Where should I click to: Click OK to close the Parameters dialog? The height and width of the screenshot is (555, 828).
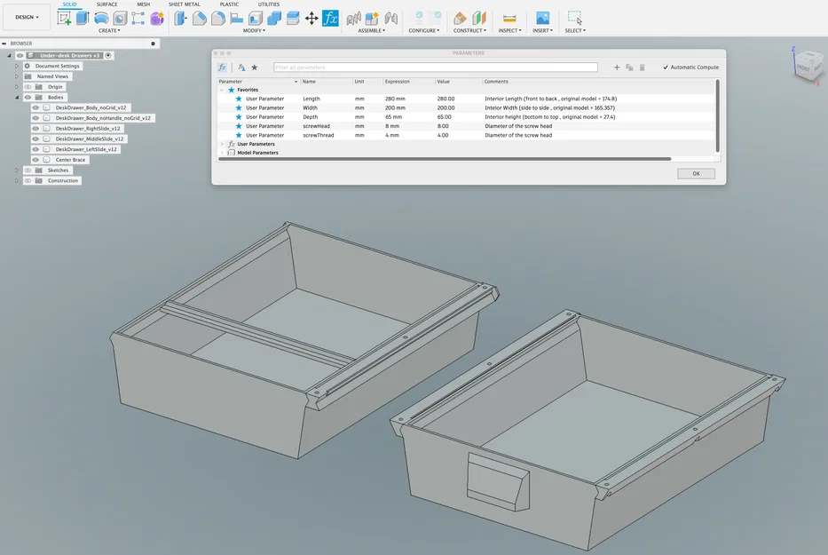[x=695, y=174]
